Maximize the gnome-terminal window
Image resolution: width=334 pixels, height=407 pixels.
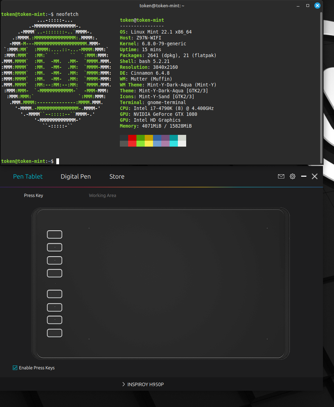[308, 6]
